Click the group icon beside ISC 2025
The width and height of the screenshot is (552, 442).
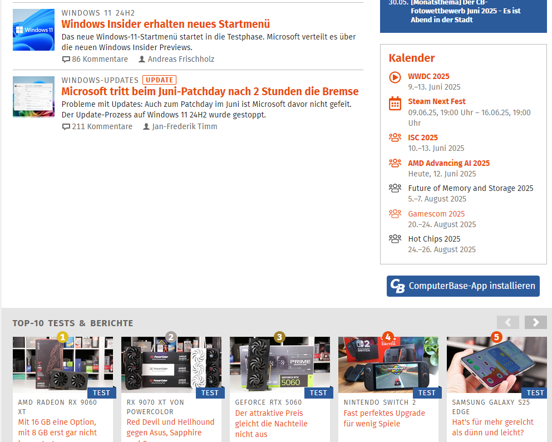tap(395, 137)
